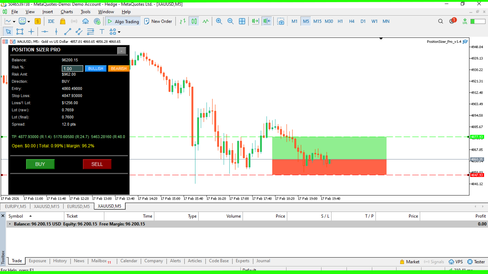Zoom out on the chart
488x274 pixels.
coord(230,21)
